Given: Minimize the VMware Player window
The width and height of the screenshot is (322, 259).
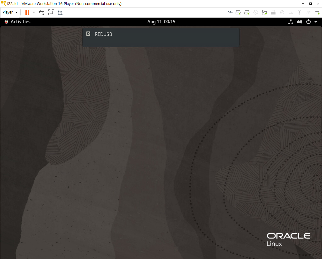Looking at the screenshot, I should [x=303, y=3].
